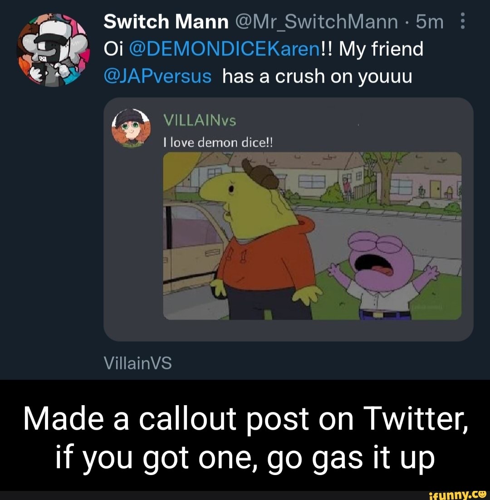Click the 5m timestamp
The image size is (490, 500).
pyautogui.click(x=429, y=20)
